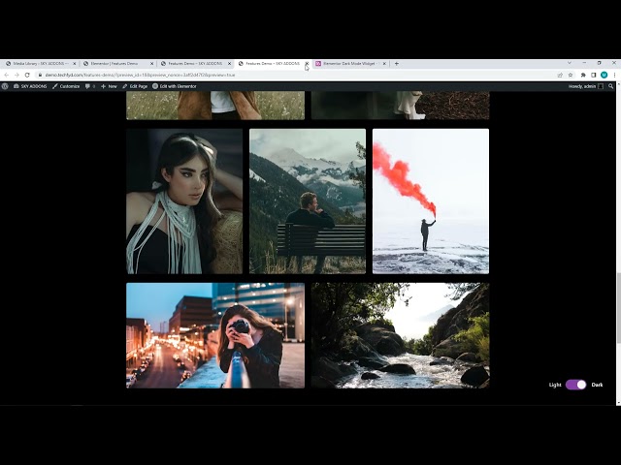Viewport: 621px width, 465px height.
Task: Switch to the Media Library tab
Action: pyautogui.click(x=38, y=63)
